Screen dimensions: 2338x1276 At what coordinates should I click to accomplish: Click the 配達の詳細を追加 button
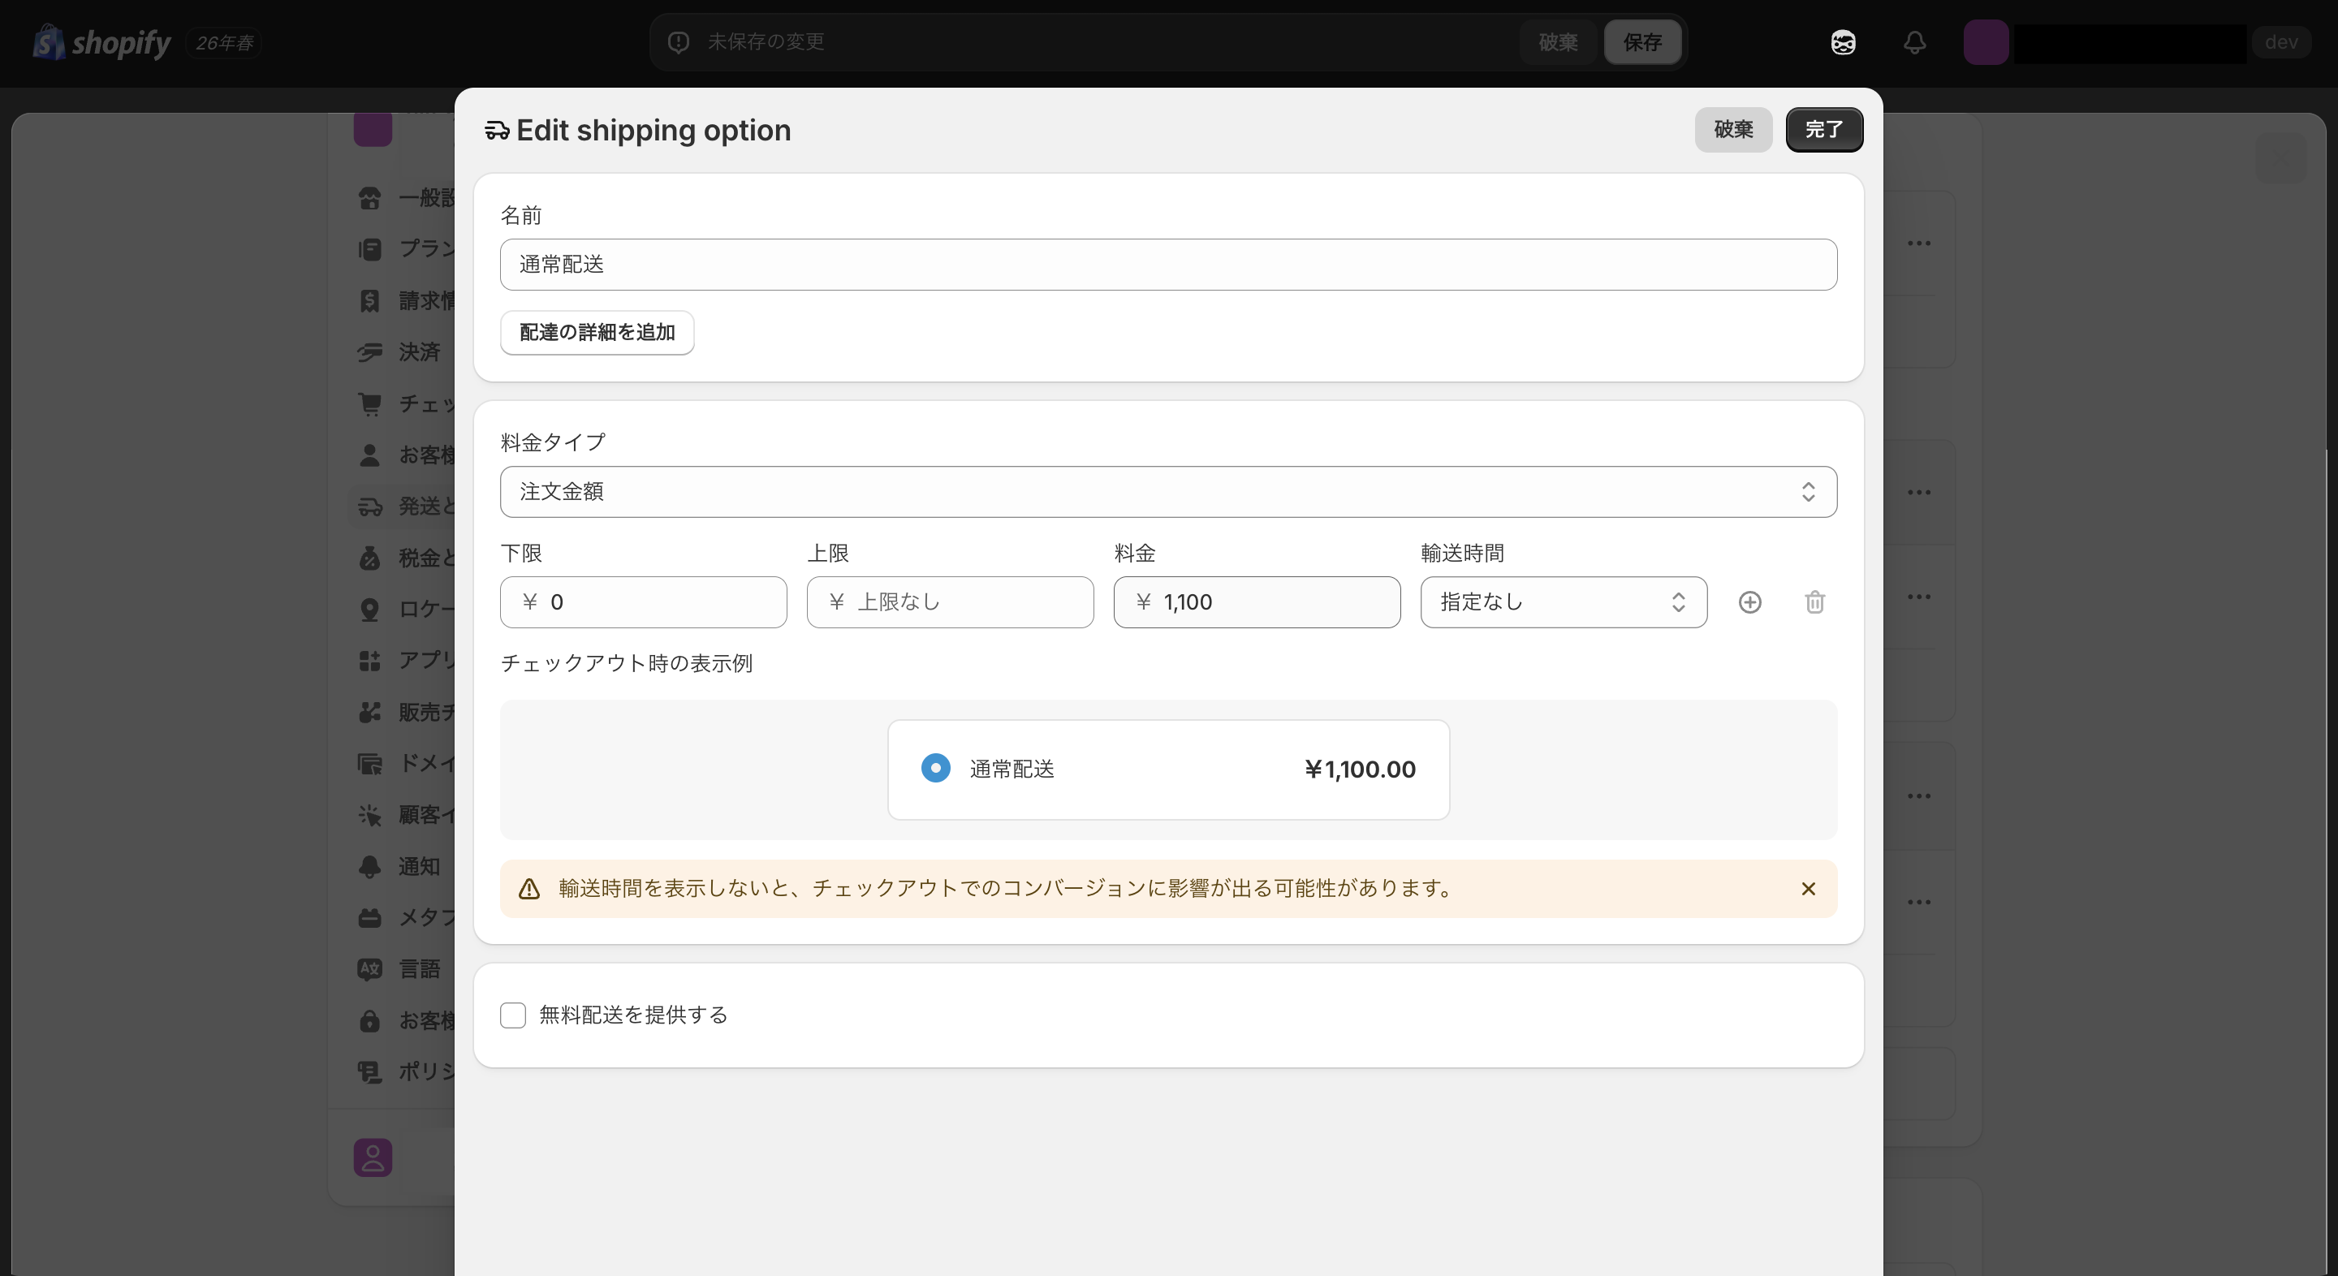tap(597, 332)
